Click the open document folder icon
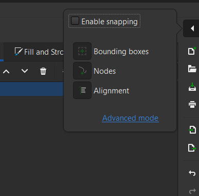This screenshot has width=199, height=196. tap(192, 69)
